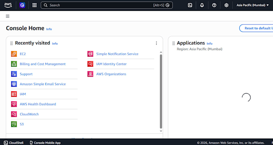Expand the Asia Pacific (Mumbai) region dropdown

pyautogui.click(x=253, y=5)
